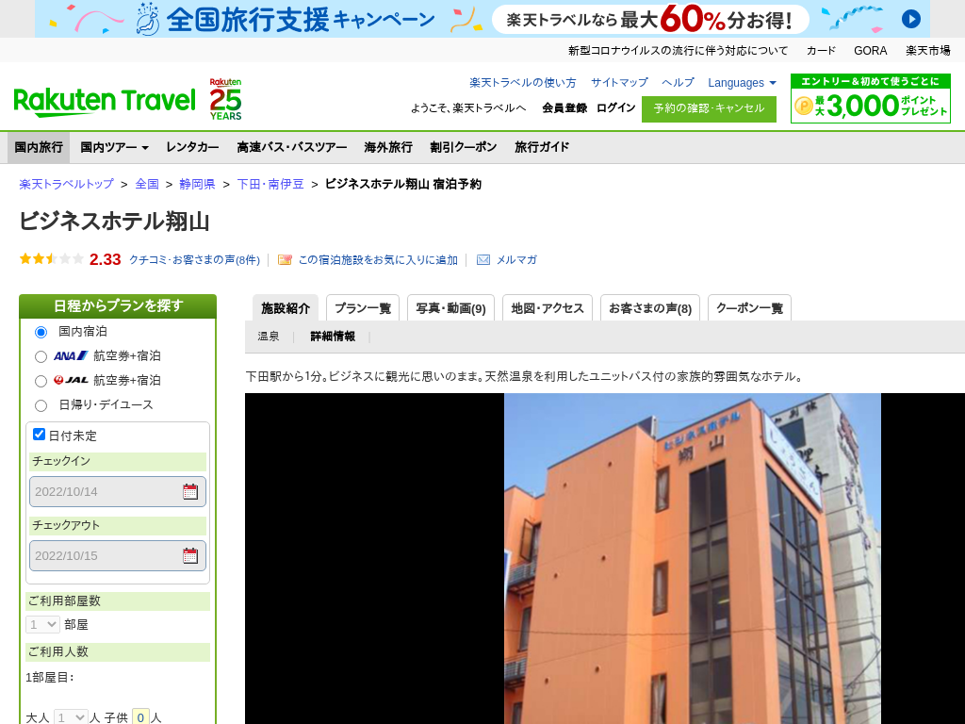The width and height of the screenshot is (965, 724).
Task: Open the サイトマップ link
Action: tap(619, 83)
